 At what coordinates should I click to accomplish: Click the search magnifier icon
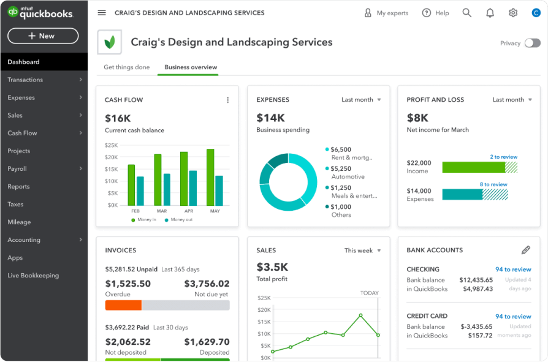467,13
